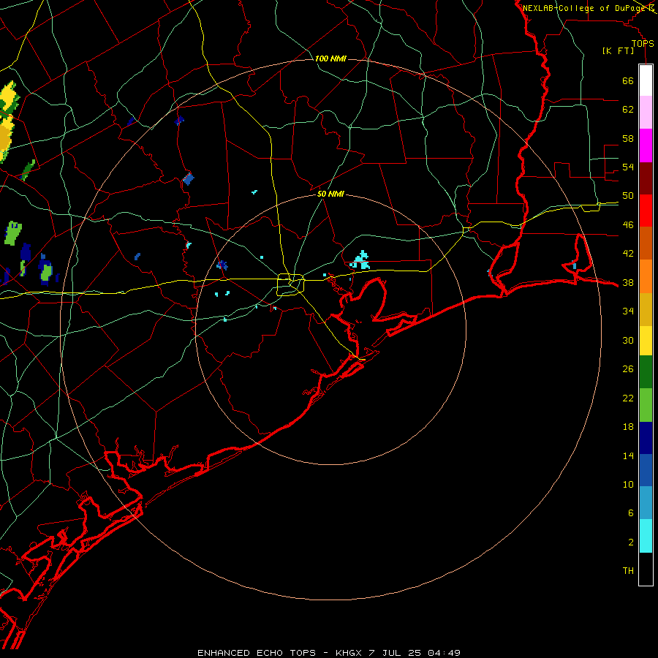This screenshot has height=658, width=658.
Task: Click the light pink legend swatch
Action: [x=646, y=113]
